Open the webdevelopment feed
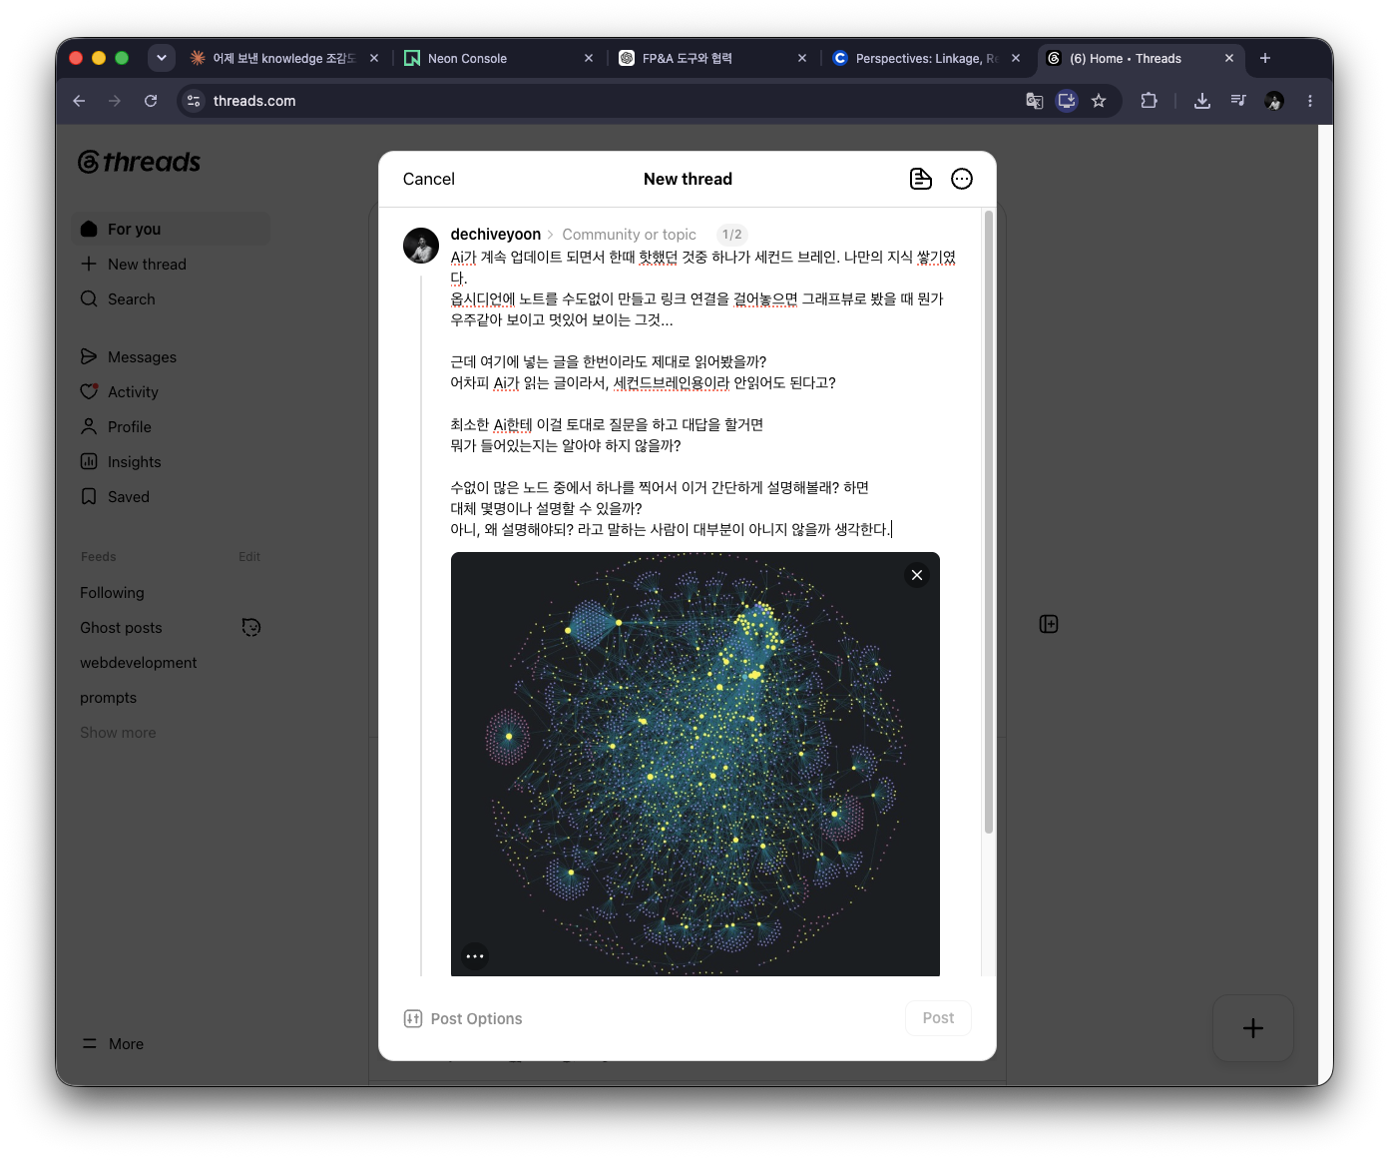Viewport: 1389px width, 1160px height. coord(139,662)
